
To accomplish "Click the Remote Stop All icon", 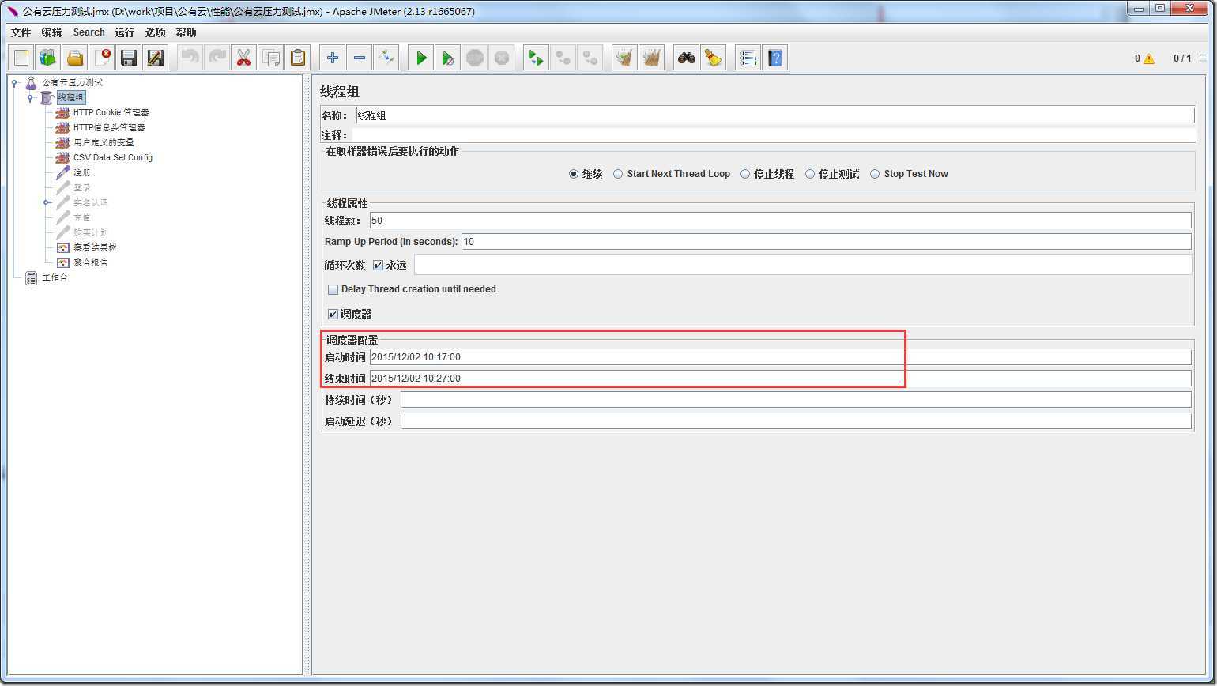I will click(563, 58).
